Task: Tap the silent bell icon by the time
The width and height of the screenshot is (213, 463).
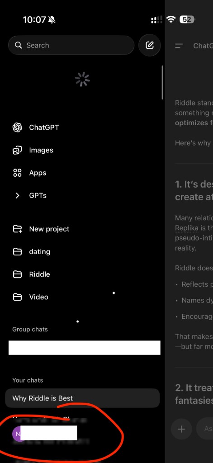Action: coord(52,20)
